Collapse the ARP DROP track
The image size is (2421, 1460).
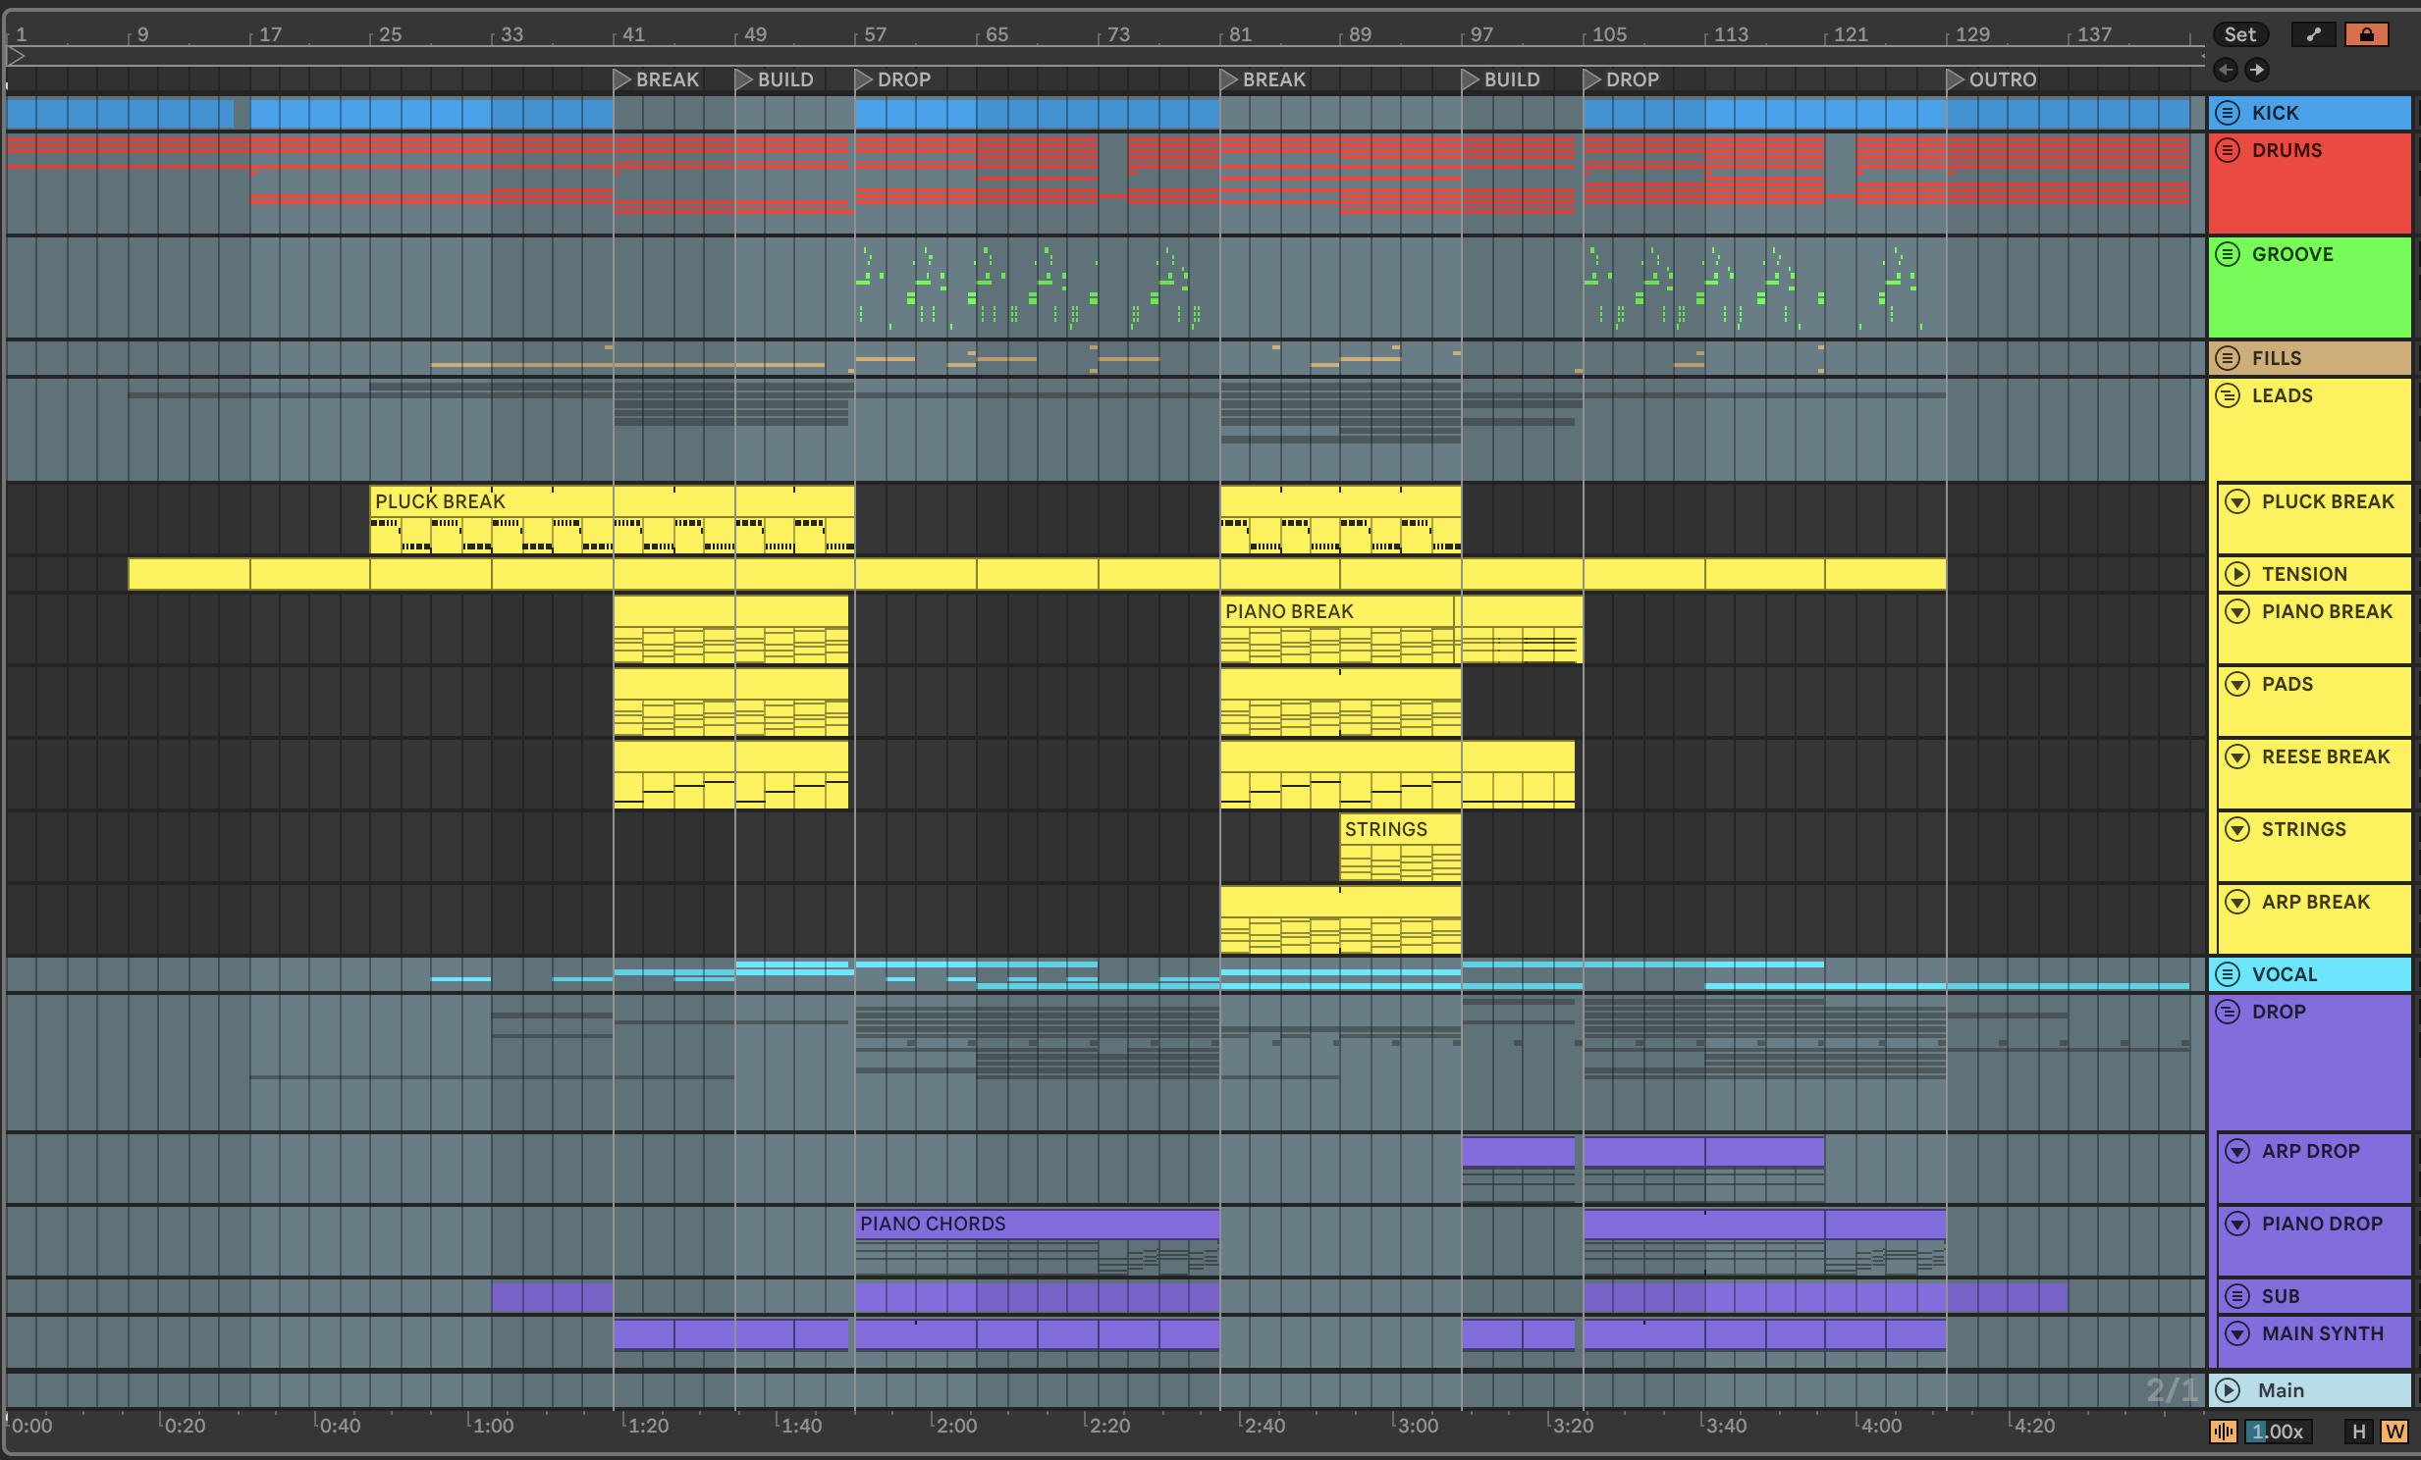[2237, 1151]
